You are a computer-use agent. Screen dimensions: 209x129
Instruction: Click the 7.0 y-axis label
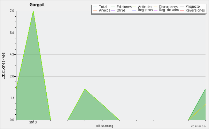pos(12,11)
